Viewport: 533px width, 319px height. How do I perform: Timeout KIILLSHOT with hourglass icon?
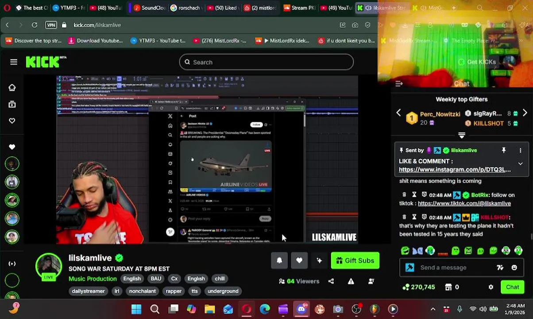[414, 217]
